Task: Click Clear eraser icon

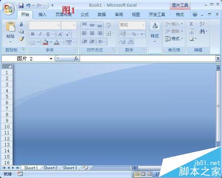Action: coord(192,39)
